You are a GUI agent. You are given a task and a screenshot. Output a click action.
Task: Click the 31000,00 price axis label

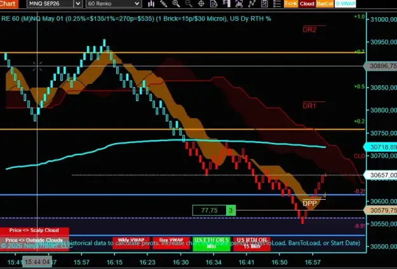[383, 19]
